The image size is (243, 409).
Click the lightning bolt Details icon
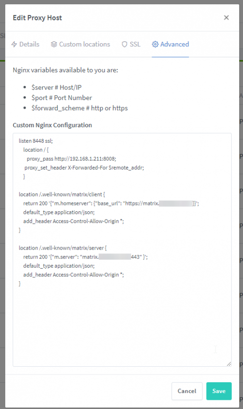[x=14, y=44]
